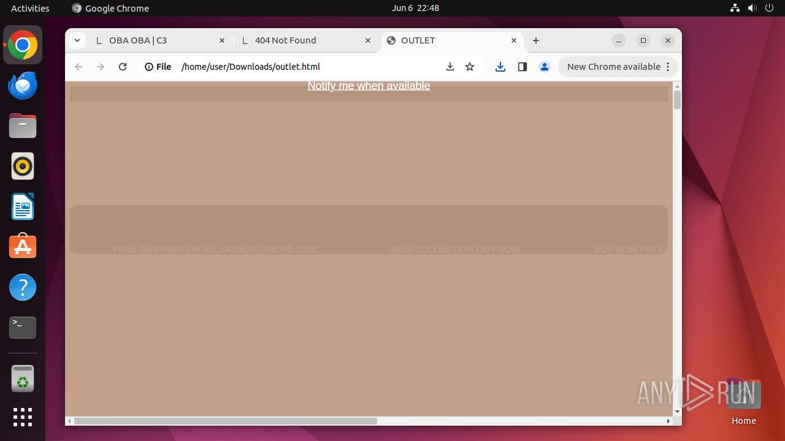The height and width of the screenshot is (441, 785).
Task: Open a new tab
Action: [536, 40]
